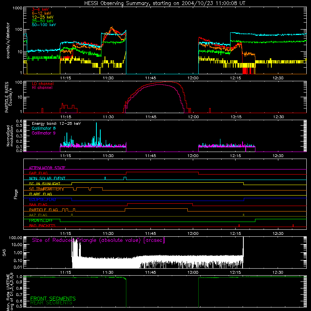Image resolution: width=311 pixels, height=311 pixels.
Task: Click the yellow 12-25 keV legend label in the top panel
Action: pos(43,17)
